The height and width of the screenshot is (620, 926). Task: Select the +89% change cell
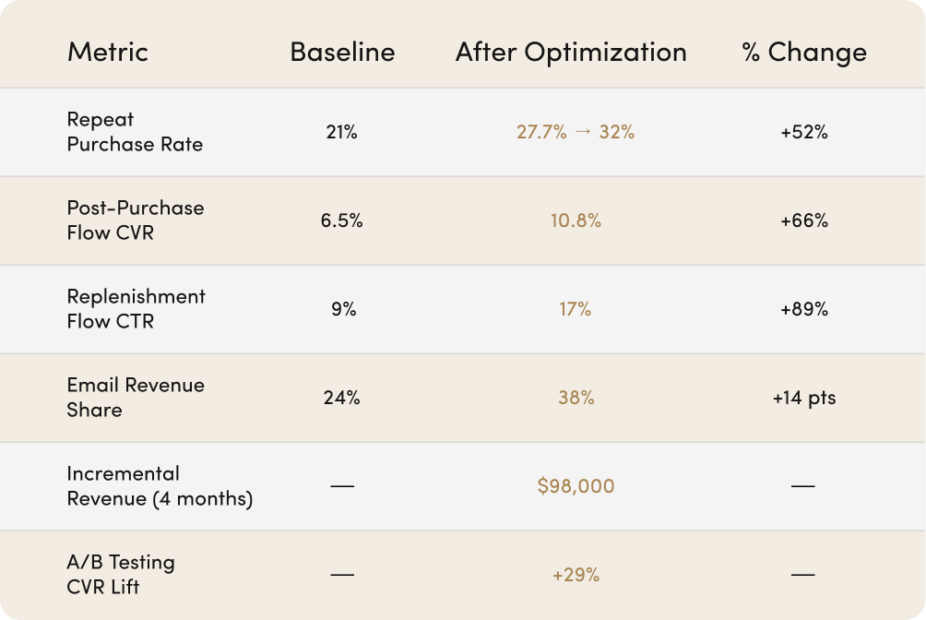click(x=804, y=309)
